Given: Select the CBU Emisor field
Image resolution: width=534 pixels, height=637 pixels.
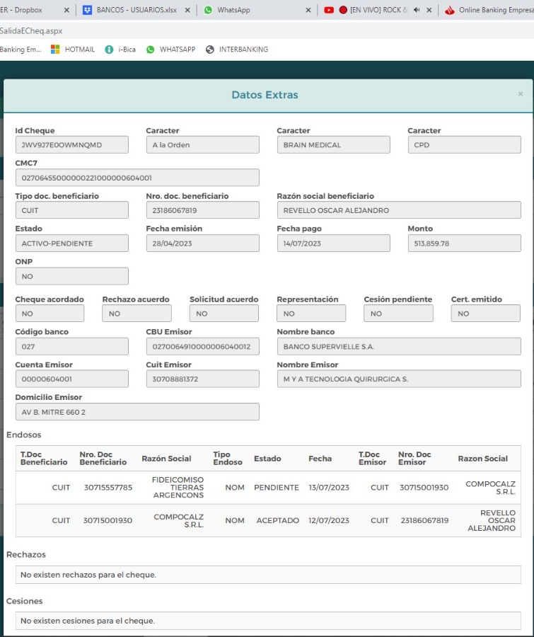Looking at the screenshot, I should click(x=202, y=347).
